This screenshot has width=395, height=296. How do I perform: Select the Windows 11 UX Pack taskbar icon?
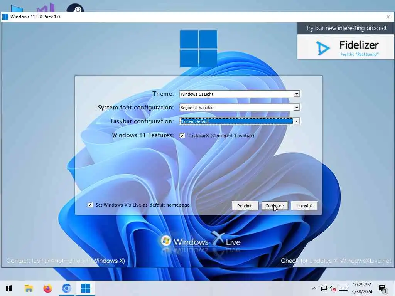tap(85, 288)
